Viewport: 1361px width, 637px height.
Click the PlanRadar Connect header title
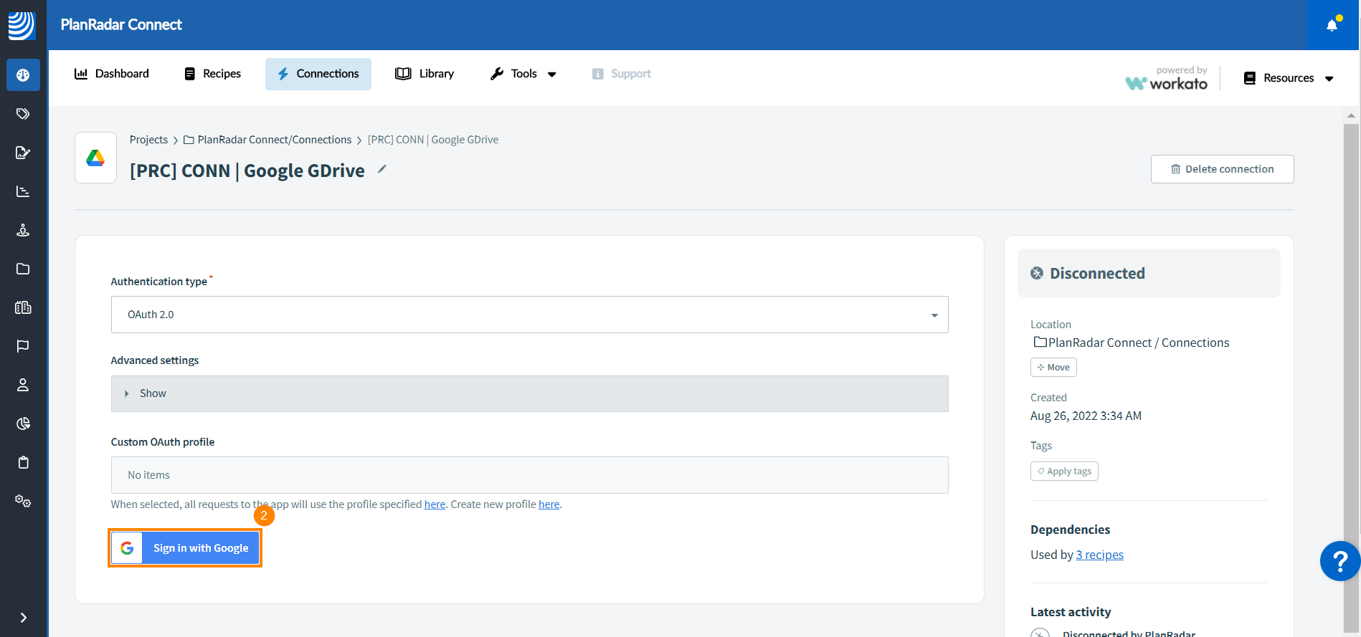point(121,24)
